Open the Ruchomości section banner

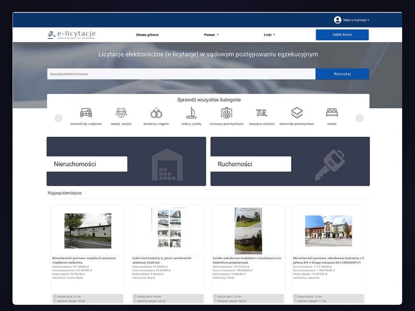(290, 161)
